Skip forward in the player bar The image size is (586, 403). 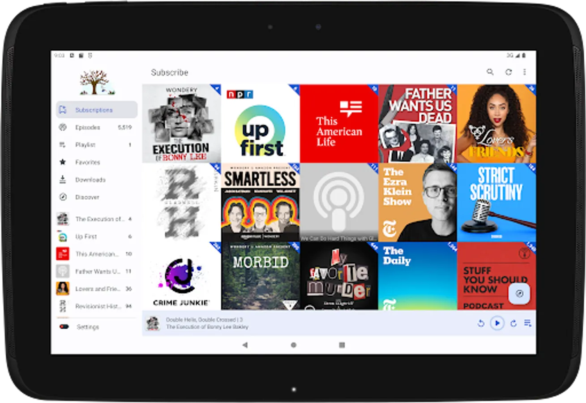pos(513,323)
